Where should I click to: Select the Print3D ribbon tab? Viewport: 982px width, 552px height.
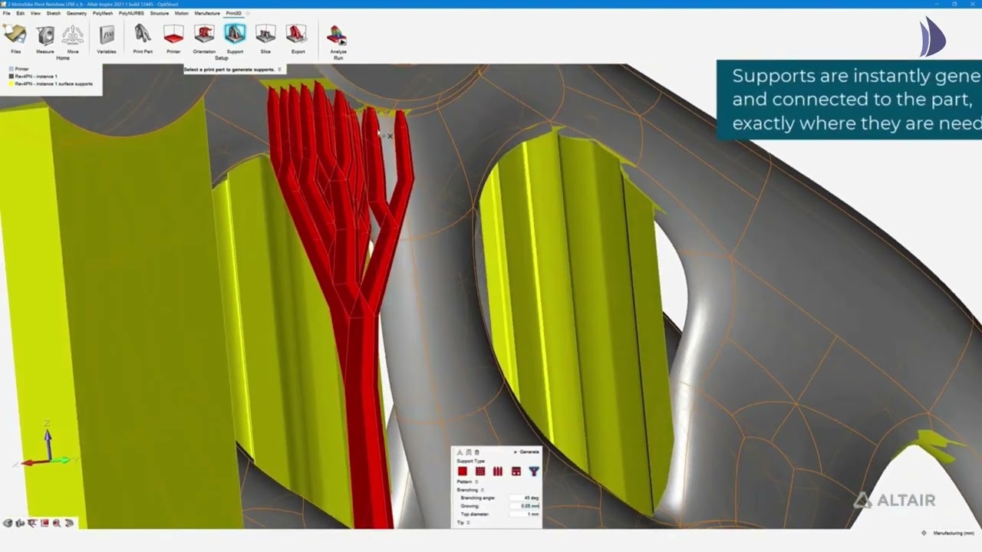click(x=233, y=13)
